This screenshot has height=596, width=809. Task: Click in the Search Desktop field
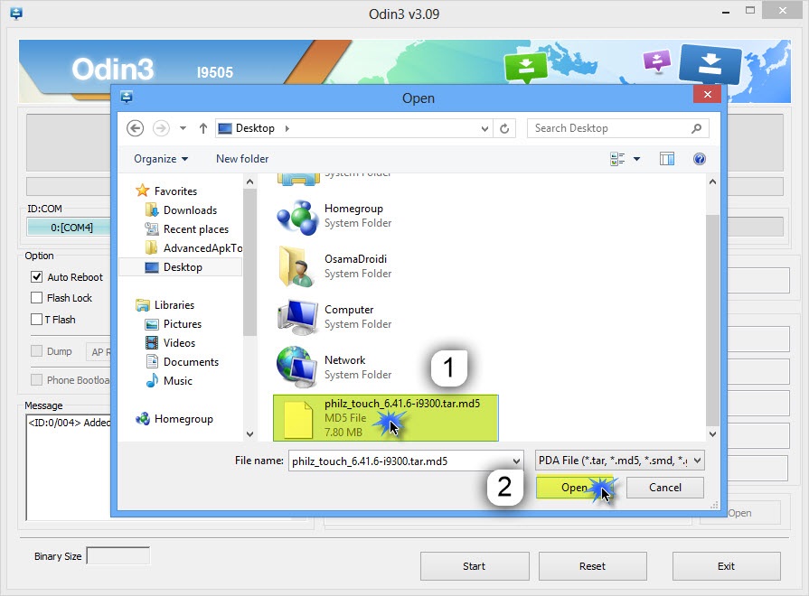[617, 128]
